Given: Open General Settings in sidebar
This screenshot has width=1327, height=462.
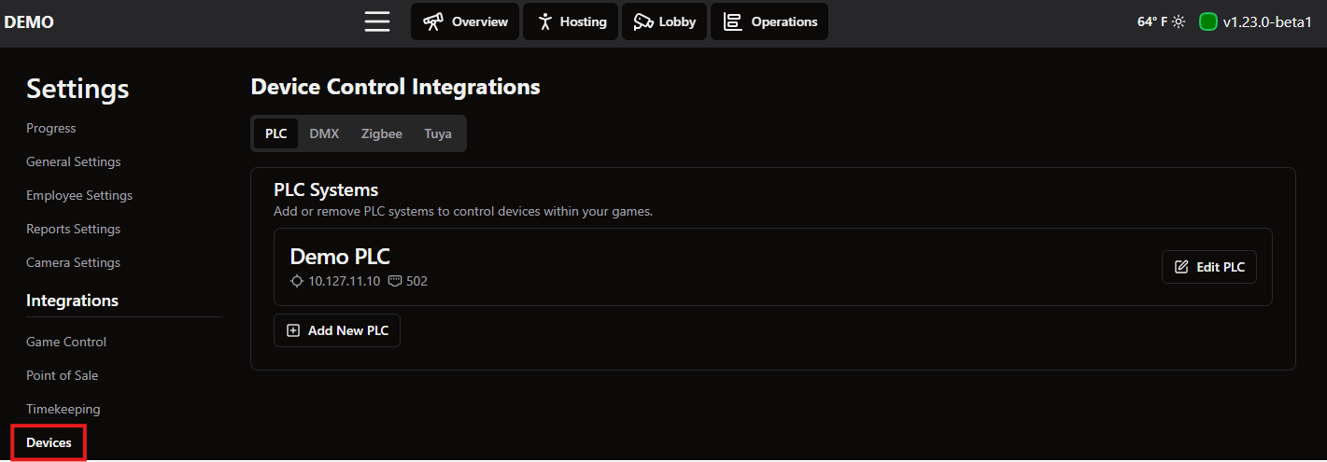Looking at the screenshot, I should (x=74, y=161).
